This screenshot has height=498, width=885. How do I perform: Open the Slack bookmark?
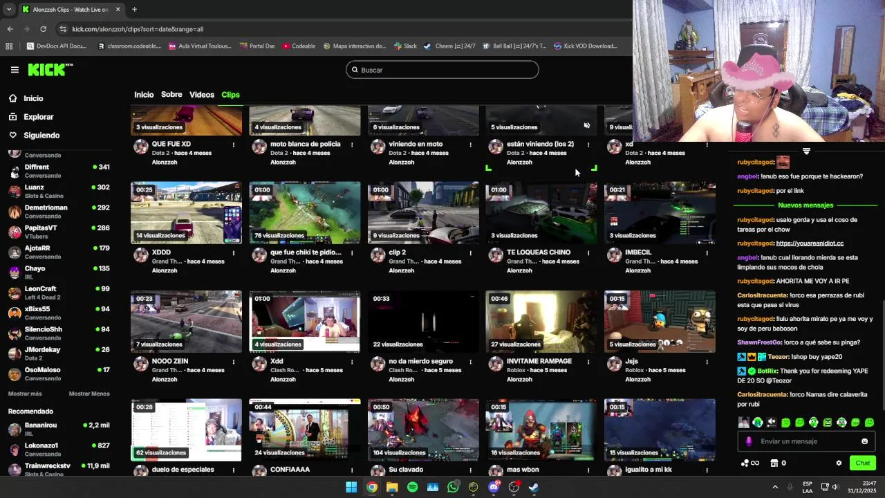405,46
